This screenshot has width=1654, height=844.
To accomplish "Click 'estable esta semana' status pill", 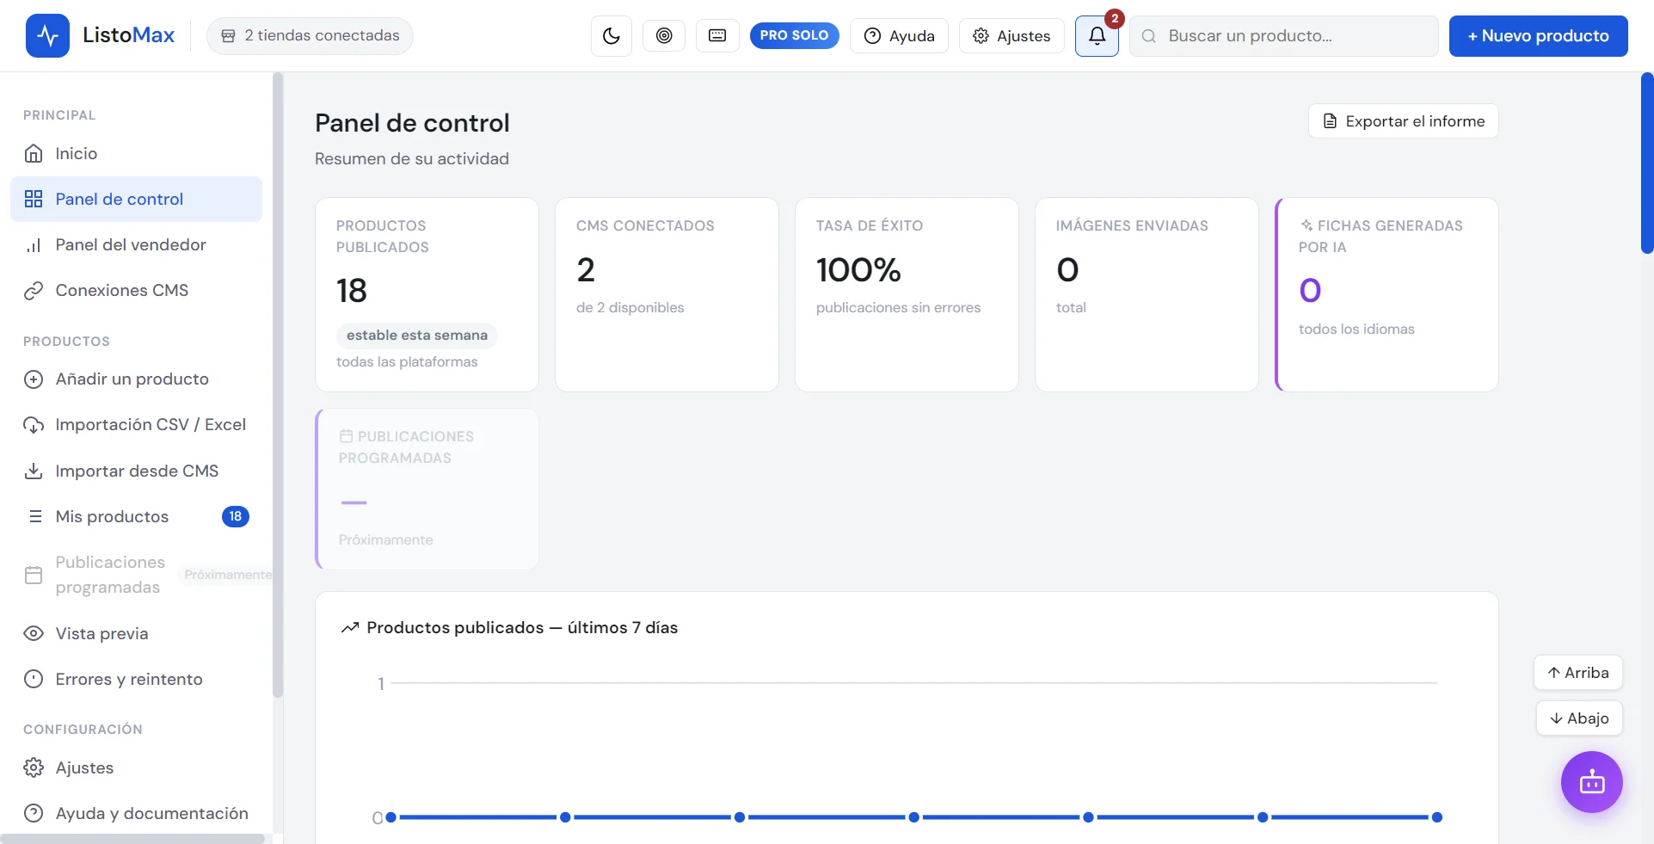I will 417,335.
